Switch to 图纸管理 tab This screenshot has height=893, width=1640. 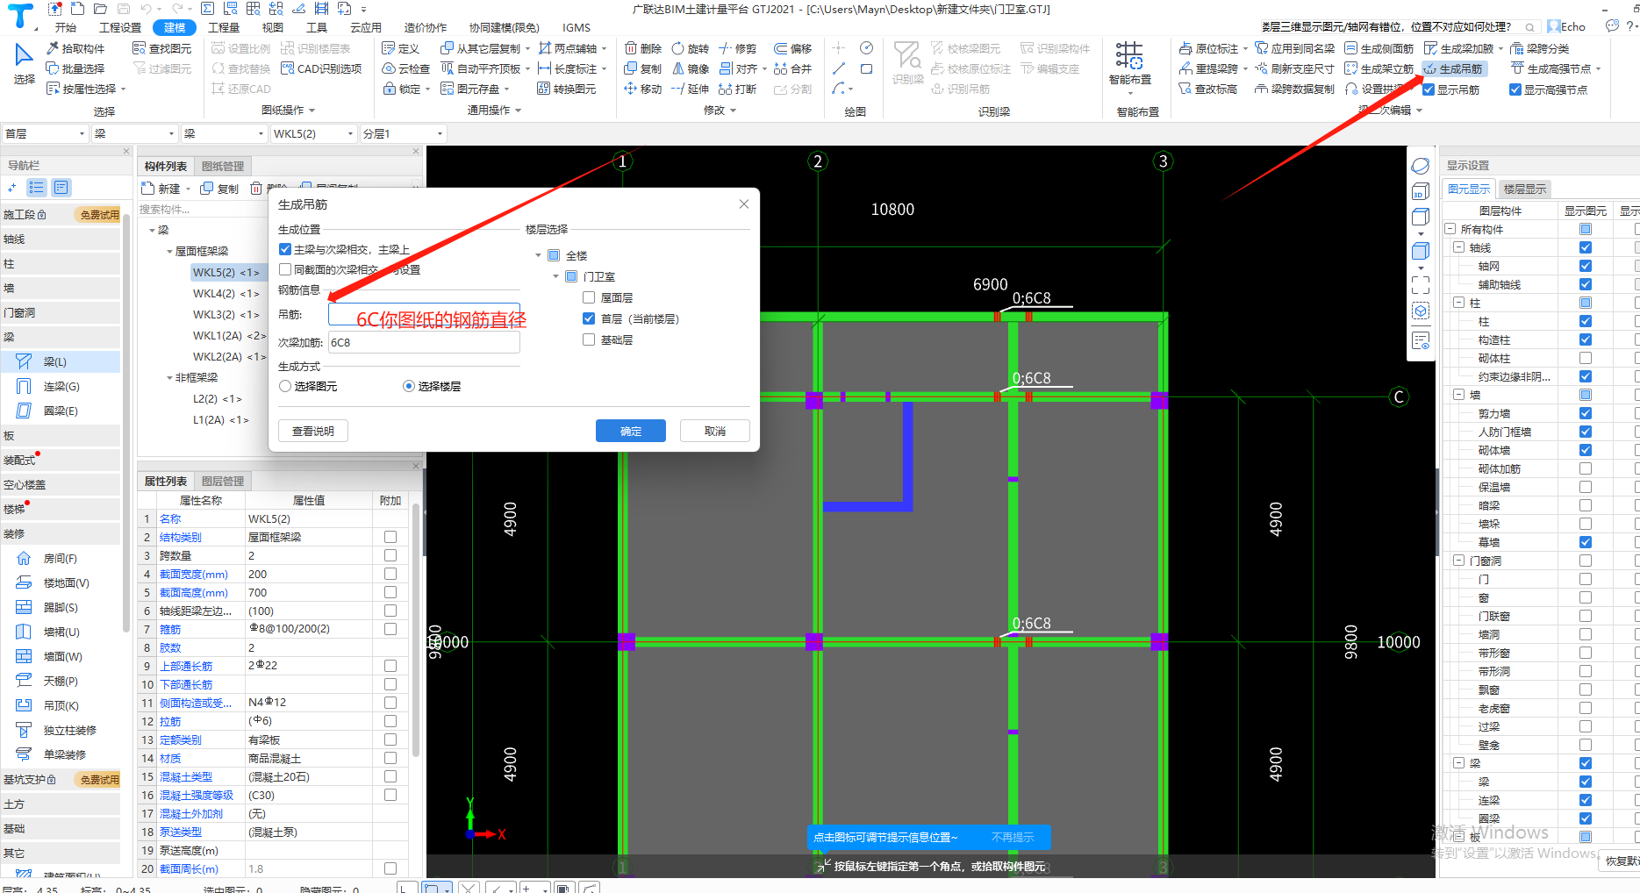223,166
